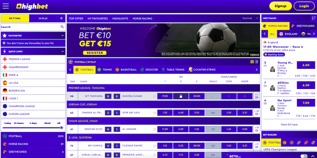Toggle the Betslip switch
Viewport: 317px width, 158px height.
click(x=304, y=156)
